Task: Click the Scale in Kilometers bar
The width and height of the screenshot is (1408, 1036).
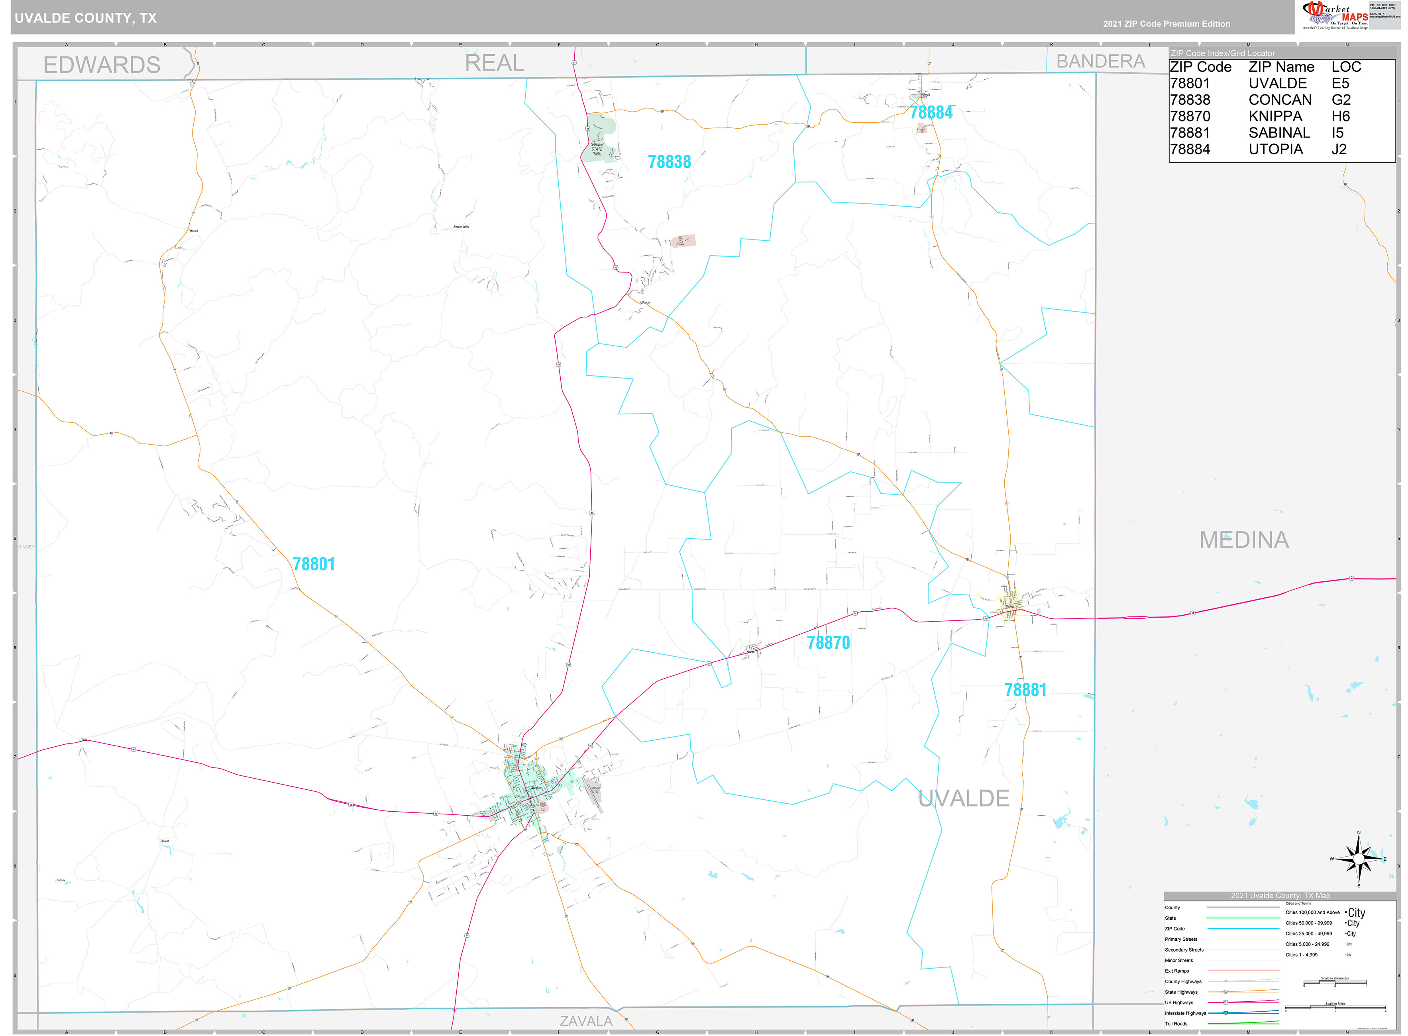Action: pos(1335,983)
